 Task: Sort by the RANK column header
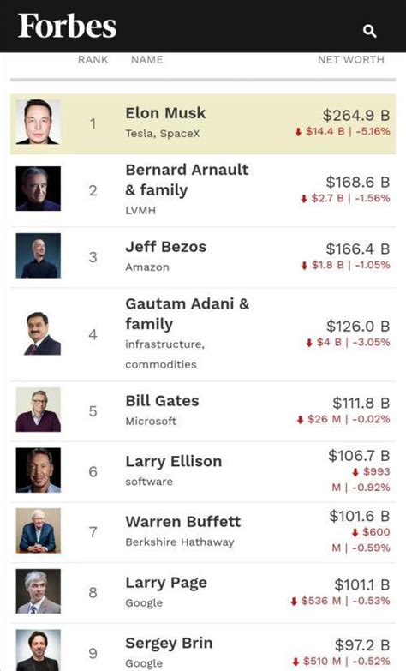(93, 59)
